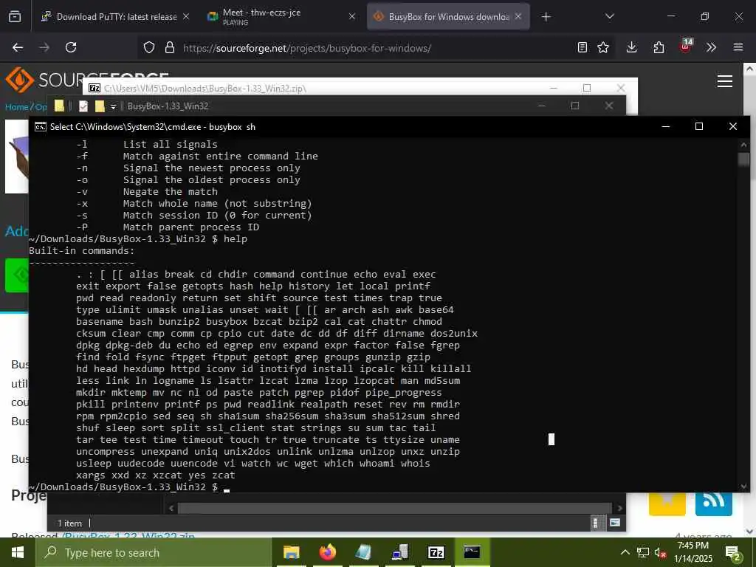
Task: Open Firefox application hamburger menu
Action: tap(738, 47)
